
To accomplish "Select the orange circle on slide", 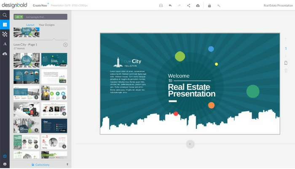I will [211, 105].
